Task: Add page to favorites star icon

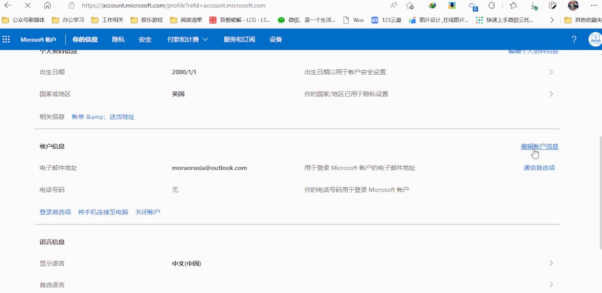Action: tap(410, 6)
